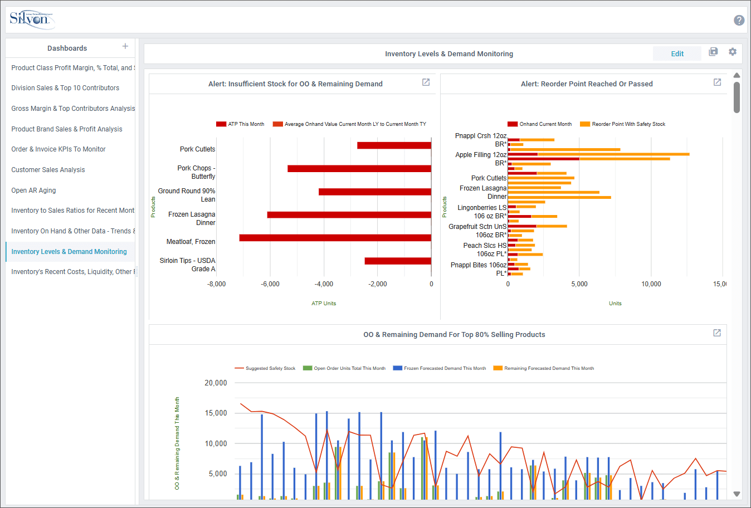Open Inventory to Sales Ratios dashboard
Screen dimensions: 751x508
(x=70, y=211)
